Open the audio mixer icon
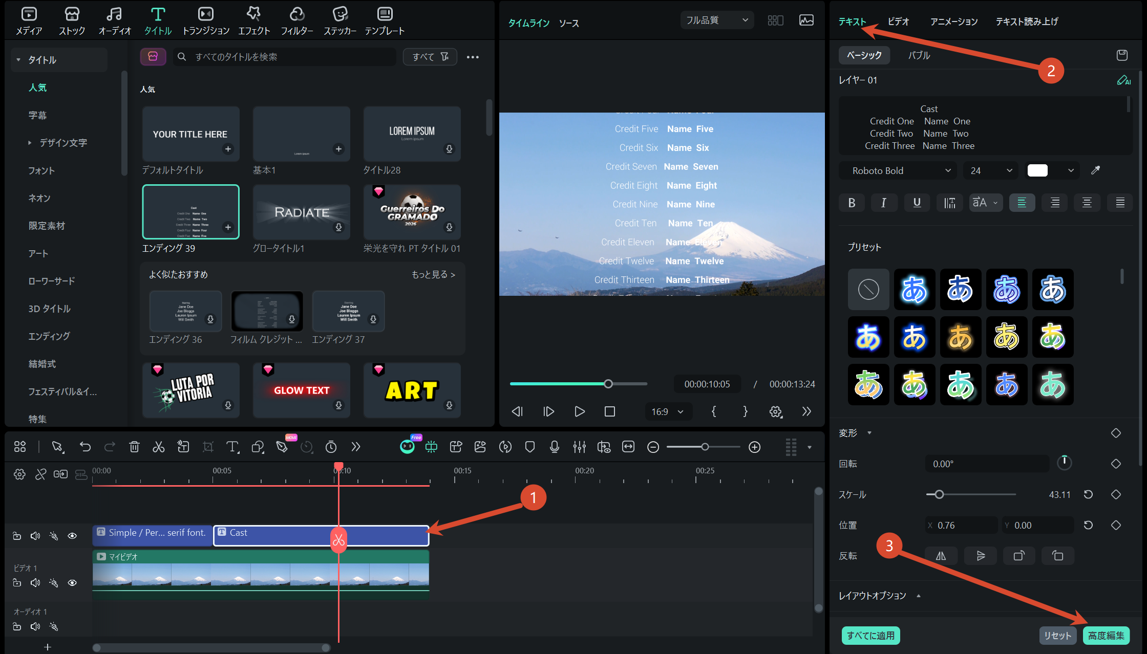 click(579, 447)
